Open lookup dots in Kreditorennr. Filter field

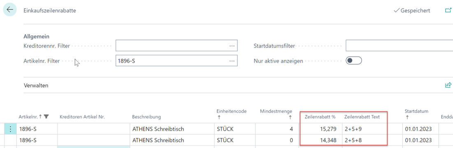click(x=232, y=46)
